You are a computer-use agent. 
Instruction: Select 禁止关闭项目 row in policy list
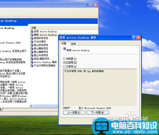pos(39,55)
